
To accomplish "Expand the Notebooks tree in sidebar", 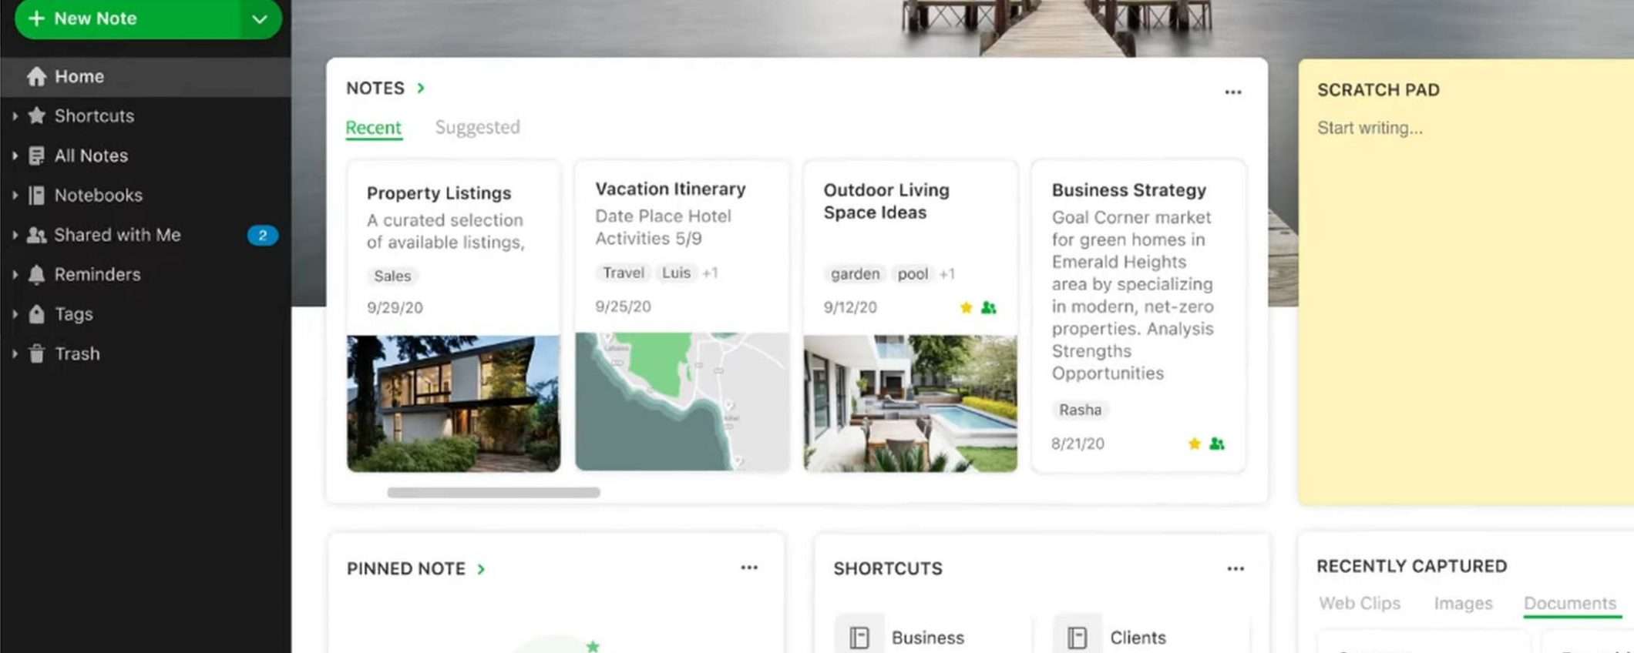I will coord(15,195).
